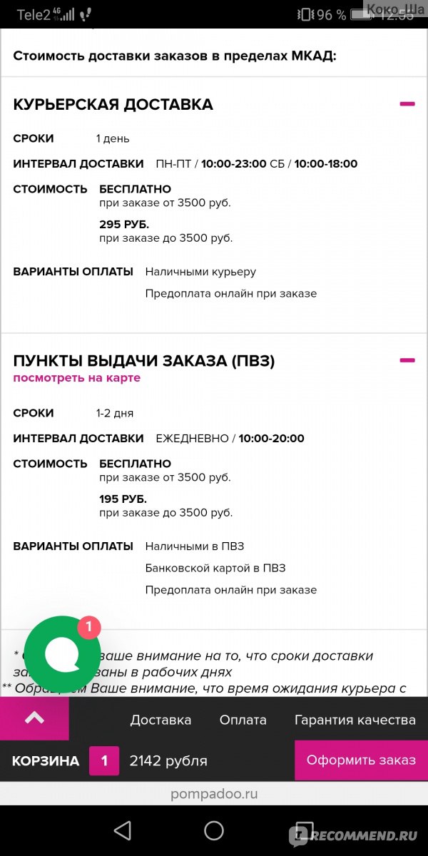Follow the посмотреть на карте link
The width and height of the screenshot is (428, 856).
(x=77, y=378)
